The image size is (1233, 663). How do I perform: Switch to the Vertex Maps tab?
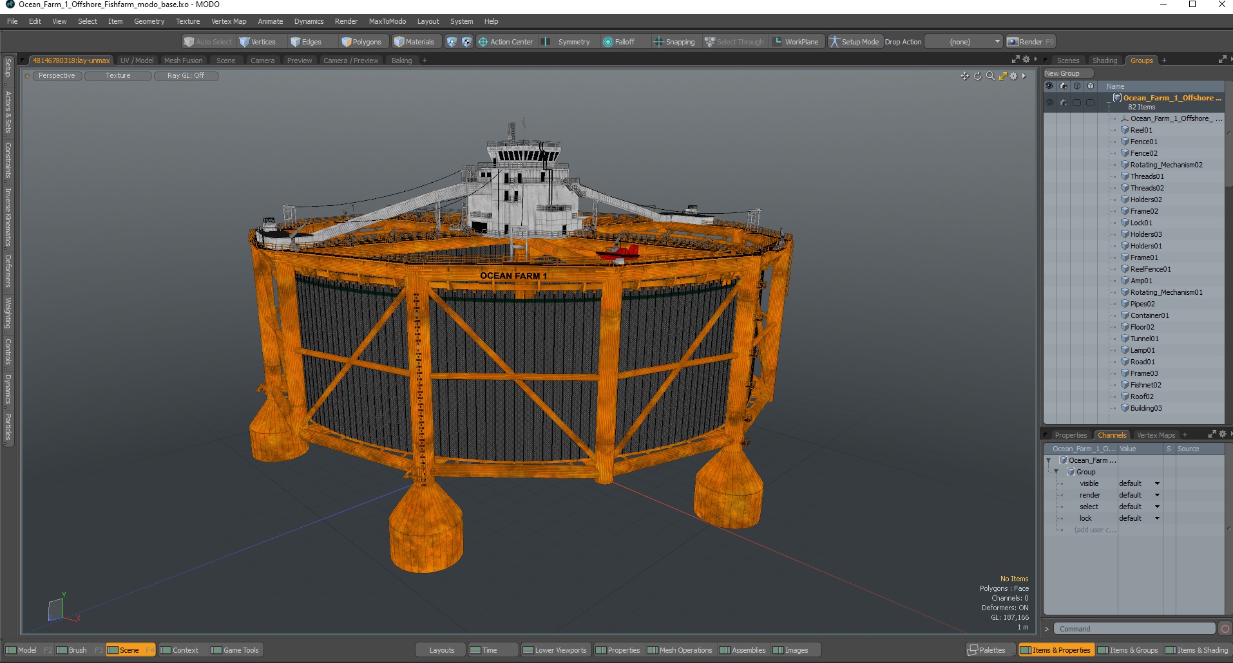[x=1156, y=435]
